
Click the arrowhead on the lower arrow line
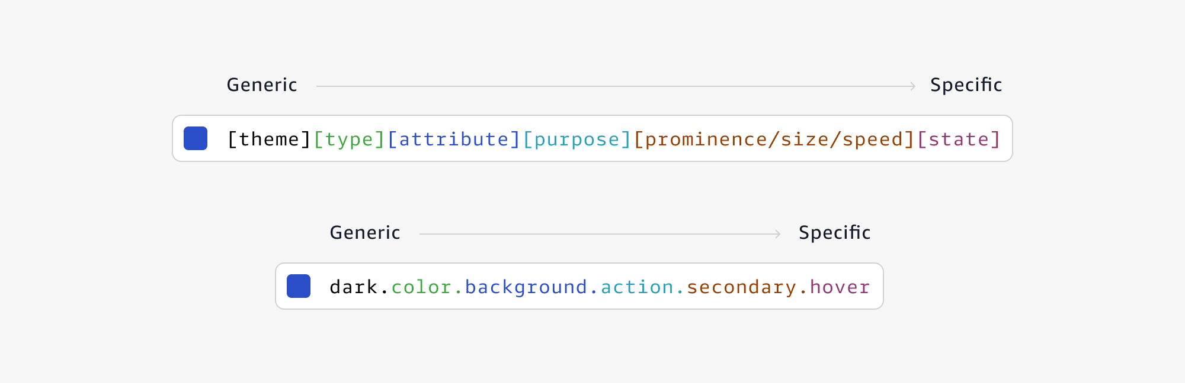tap(778, 234)
